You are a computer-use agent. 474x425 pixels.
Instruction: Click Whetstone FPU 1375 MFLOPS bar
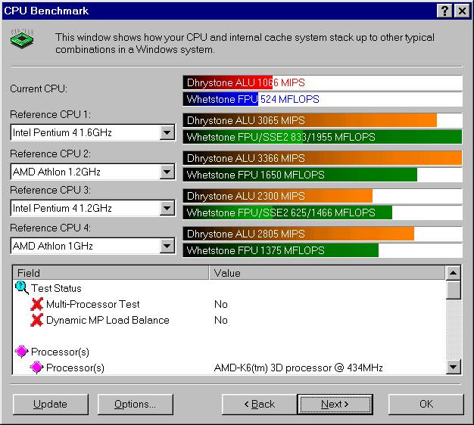click(323, 250)
